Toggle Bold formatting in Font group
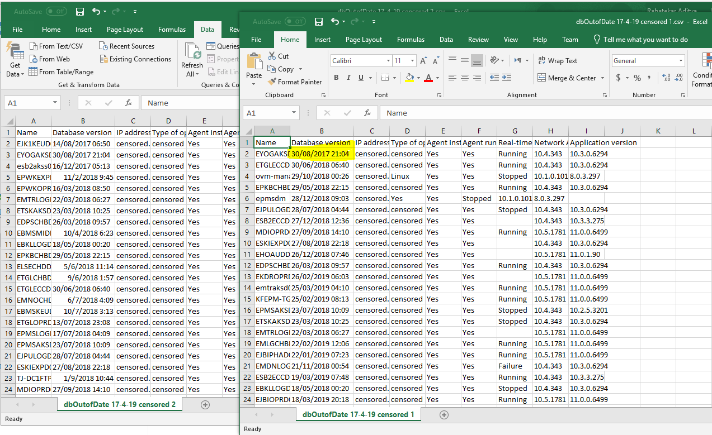This screenshot has width=712, height=435. [336, 78]
